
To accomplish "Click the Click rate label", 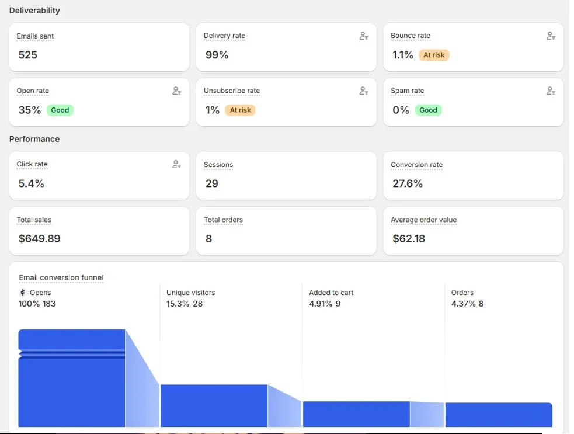I will (32, 164).
